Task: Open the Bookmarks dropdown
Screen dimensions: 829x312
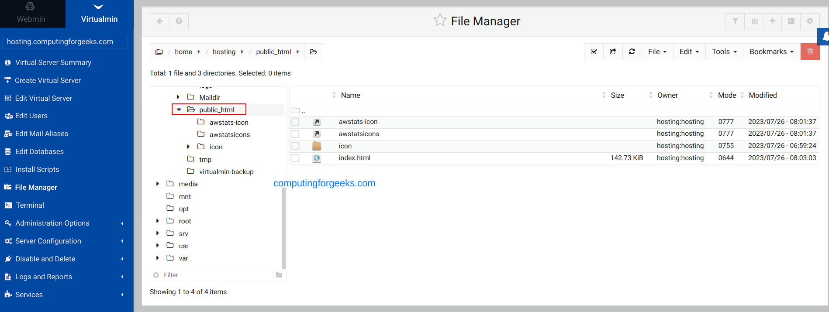Action: coord(771,51)
